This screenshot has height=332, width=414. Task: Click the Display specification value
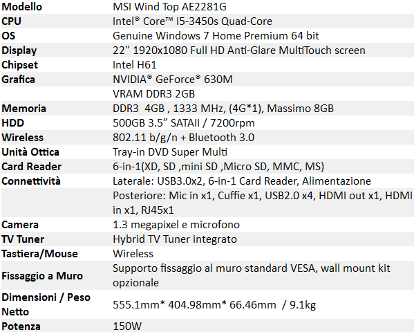pyautogui.click(x=239, y=50)
